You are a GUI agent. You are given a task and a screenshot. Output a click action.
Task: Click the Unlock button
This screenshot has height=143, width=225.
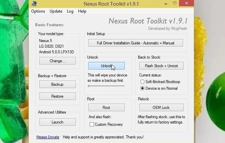107,66
